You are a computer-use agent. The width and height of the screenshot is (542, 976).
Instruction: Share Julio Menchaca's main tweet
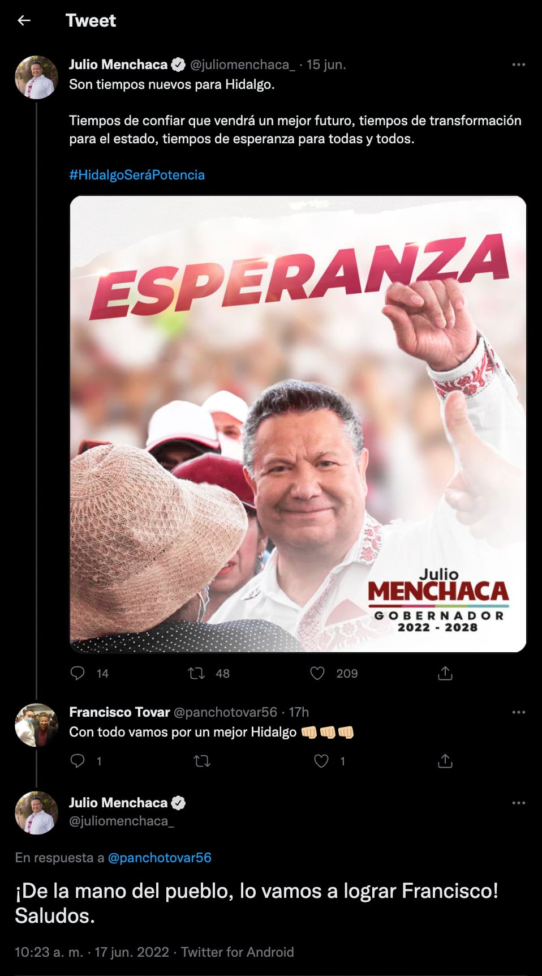pyautogui.click(x=445, y=673)
